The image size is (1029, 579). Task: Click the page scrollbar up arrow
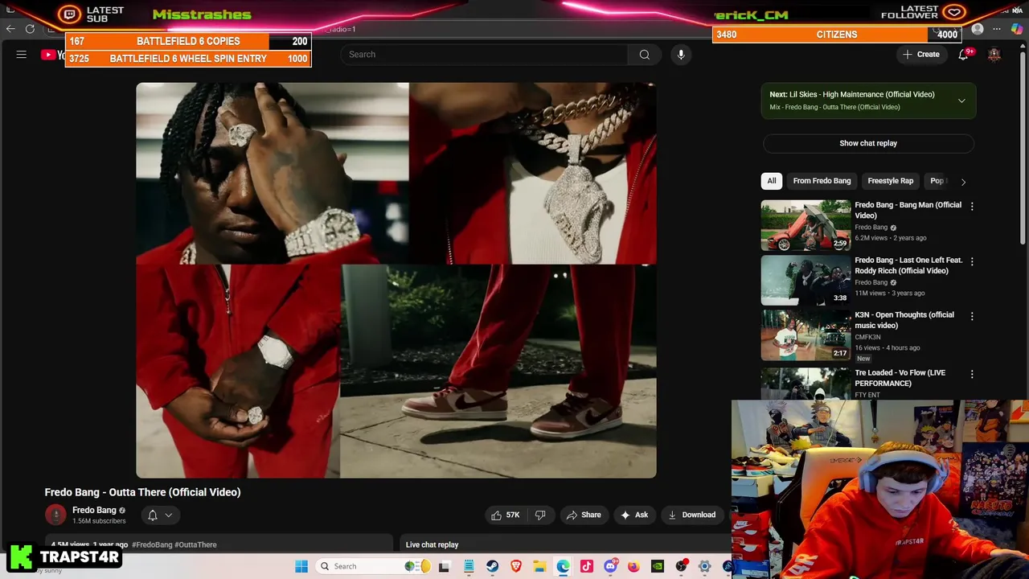(x=1023, y=47)
